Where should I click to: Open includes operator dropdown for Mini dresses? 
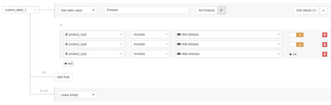(x=150, y=35)
